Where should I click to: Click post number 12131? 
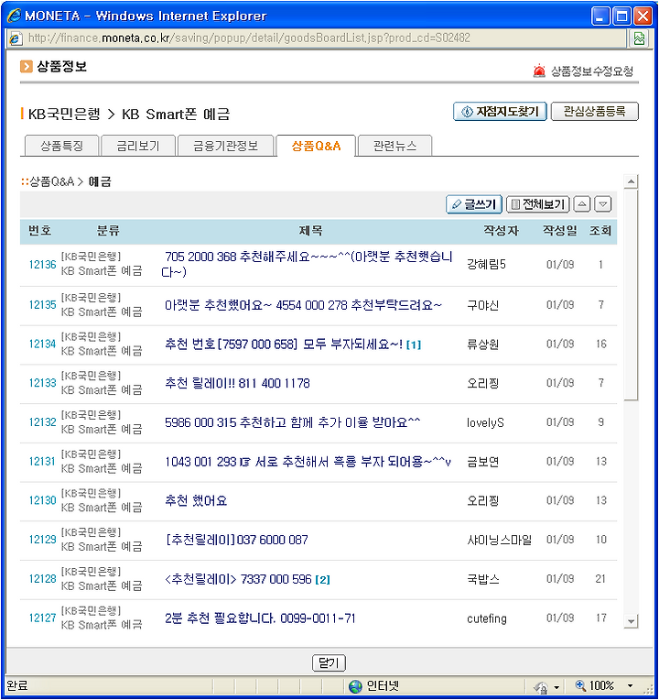tap(42, 462)
